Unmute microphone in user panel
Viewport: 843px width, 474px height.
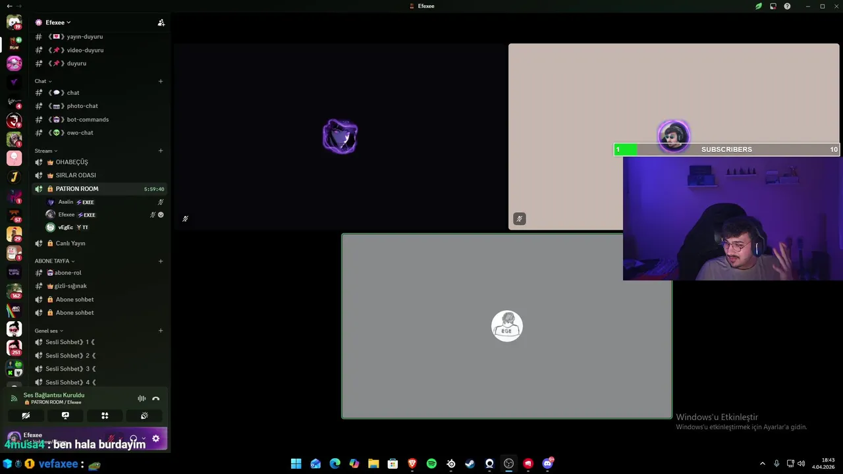pyautogui.click(x=111, y=438)
